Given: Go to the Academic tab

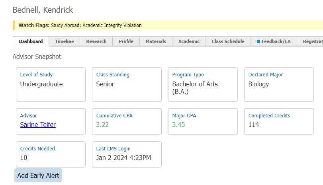Looking at the screenshot, I should pyautogui.click(x=189, y=41).
